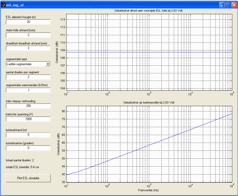The width and height of the screenshot is (238, 196).
Task: Maximize the esl_seg_ui window
Action: click(x=228, y=5)
